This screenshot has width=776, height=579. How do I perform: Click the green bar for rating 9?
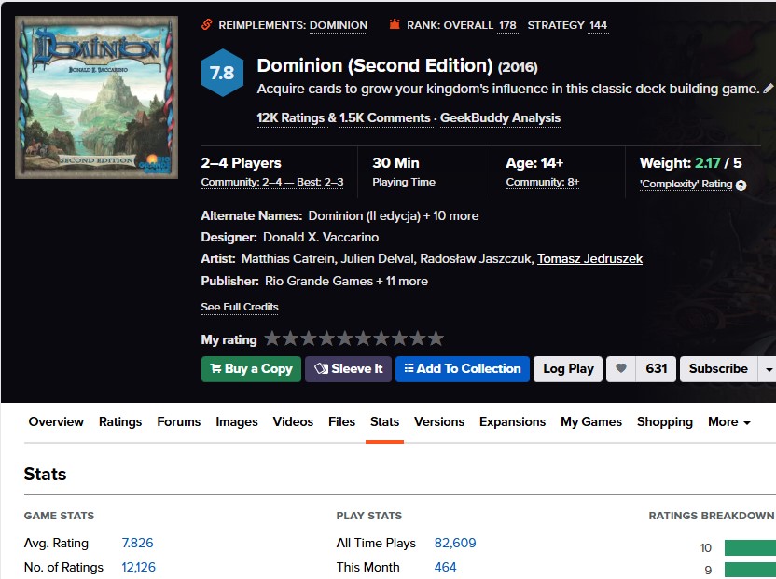click(x=750, y=570)
